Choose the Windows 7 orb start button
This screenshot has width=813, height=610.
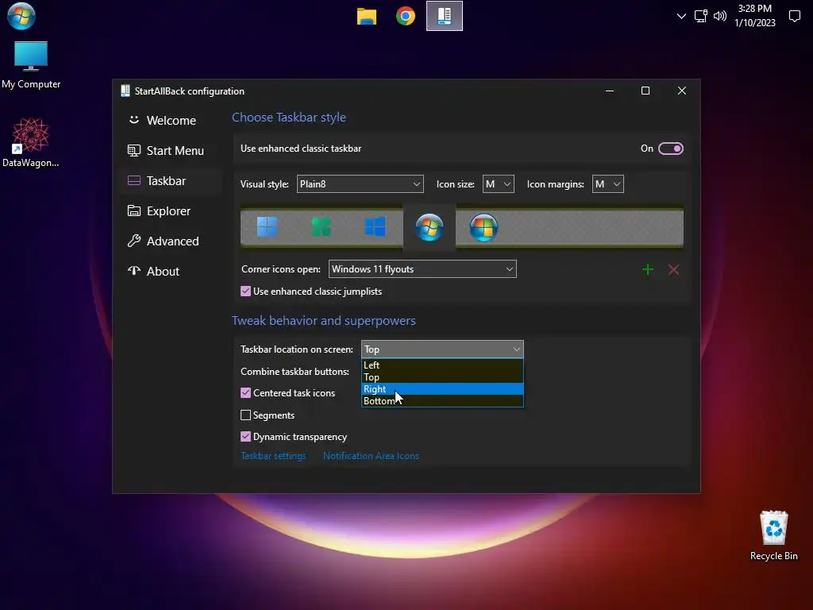(430, 227)
